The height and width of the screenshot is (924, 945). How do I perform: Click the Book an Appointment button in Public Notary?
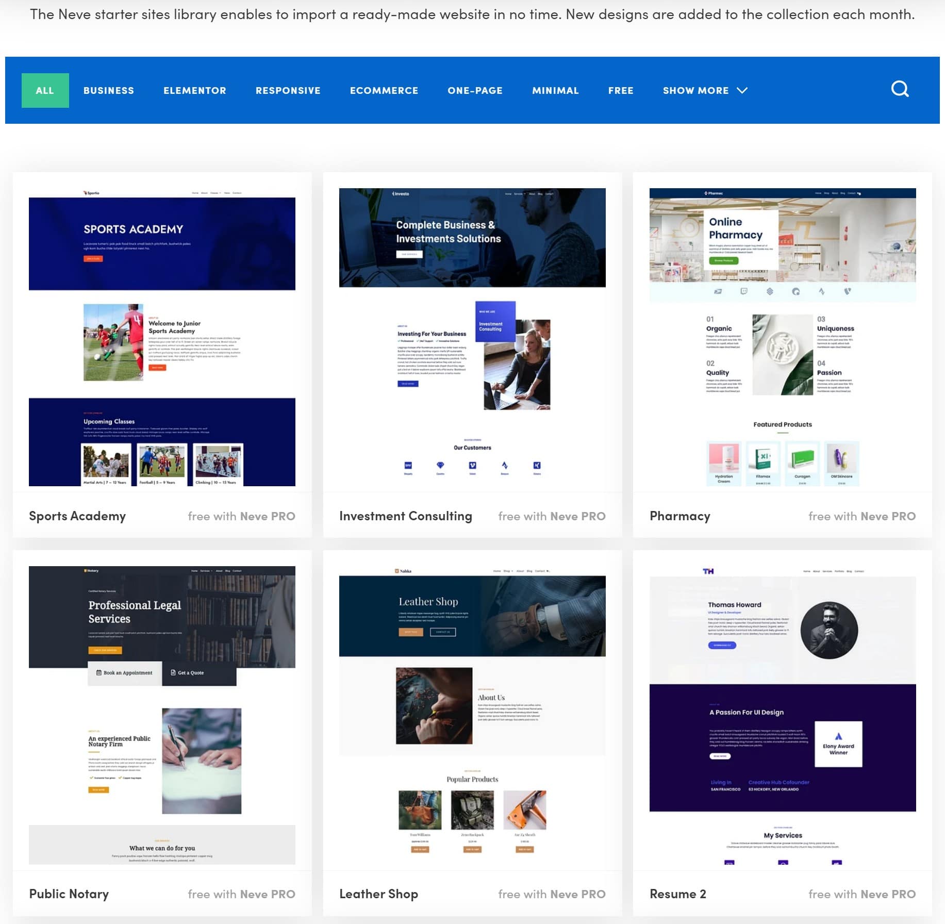[x=123, y=673]
